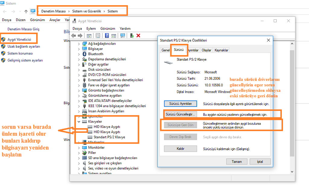Click the Bluetooth device category icon
This screenshot has width=309, height=194.
(x=84, y=54)
